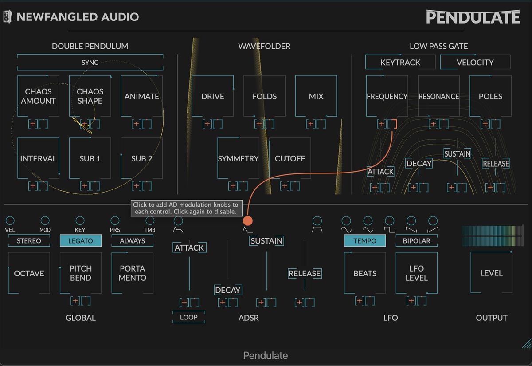
Task: Click the orange AD envelope modulation source
Action: click(247, 220)
